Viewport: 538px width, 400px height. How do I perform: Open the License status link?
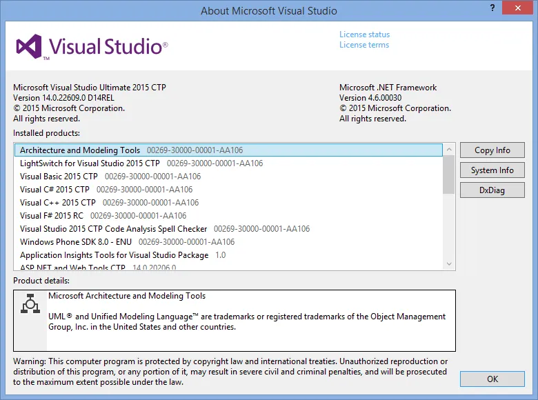click(x=364, y=34)
